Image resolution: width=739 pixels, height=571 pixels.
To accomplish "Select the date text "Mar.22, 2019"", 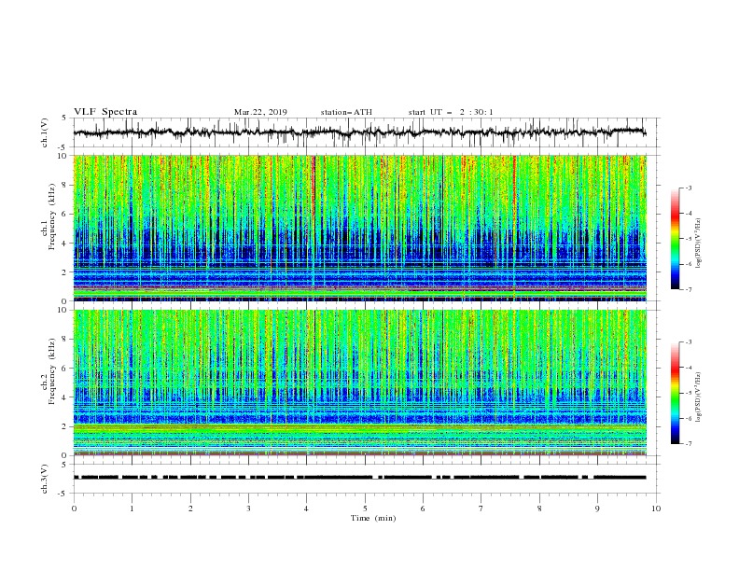I will (x=260, y=112).
